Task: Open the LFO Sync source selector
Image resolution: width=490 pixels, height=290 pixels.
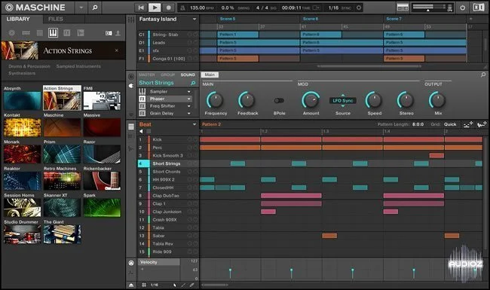Action: pos(343,100)
